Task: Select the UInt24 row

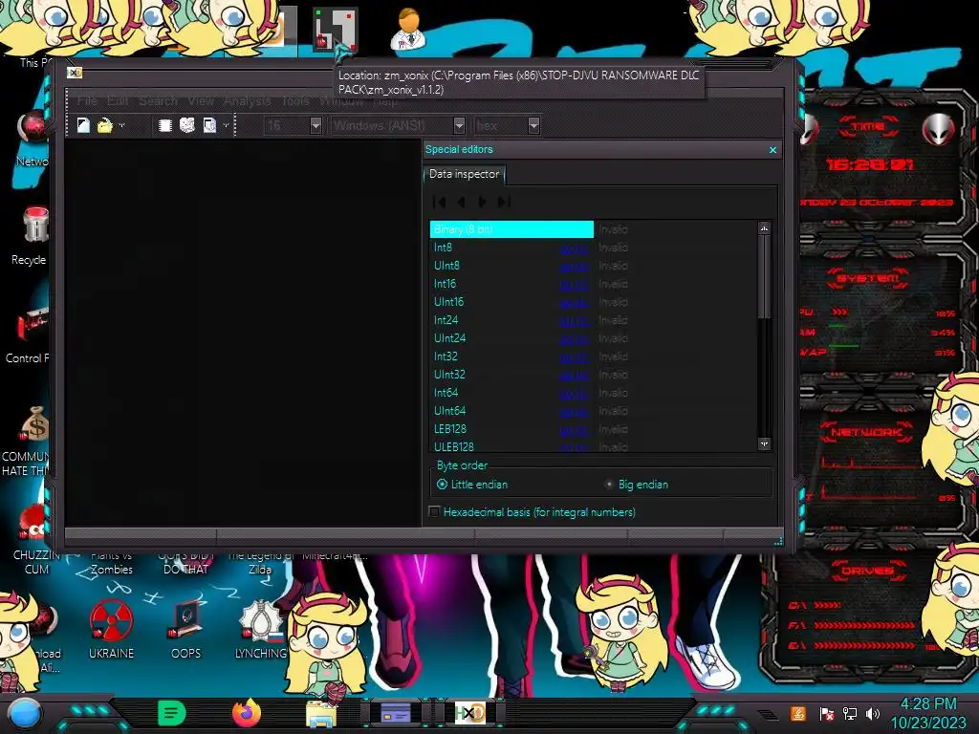Action: [593, 337]
